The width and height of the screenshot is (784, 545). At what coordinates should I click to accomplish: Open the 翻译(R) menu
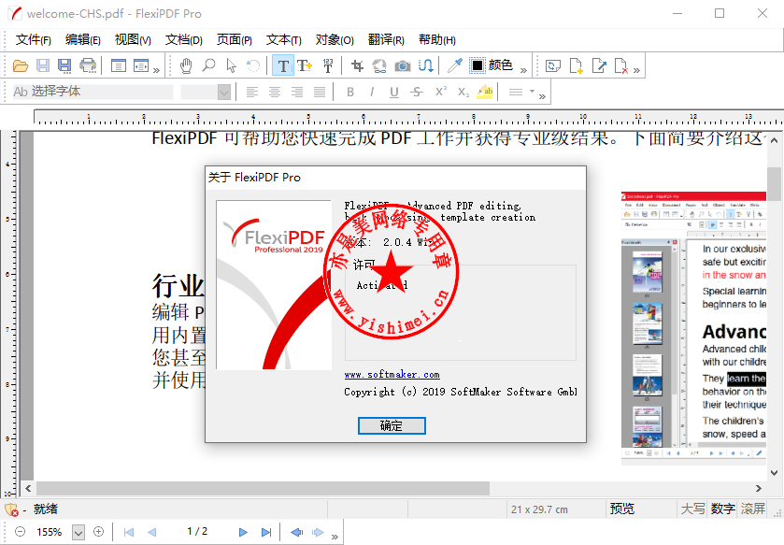pos(386,39)
